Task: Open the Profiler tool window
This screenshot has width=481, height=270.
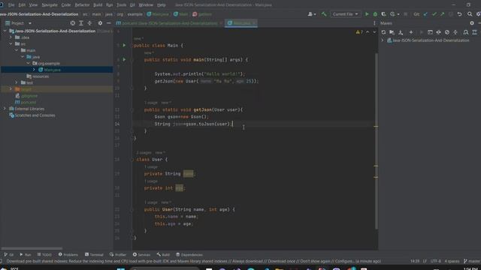Action: tap(118, 255)
